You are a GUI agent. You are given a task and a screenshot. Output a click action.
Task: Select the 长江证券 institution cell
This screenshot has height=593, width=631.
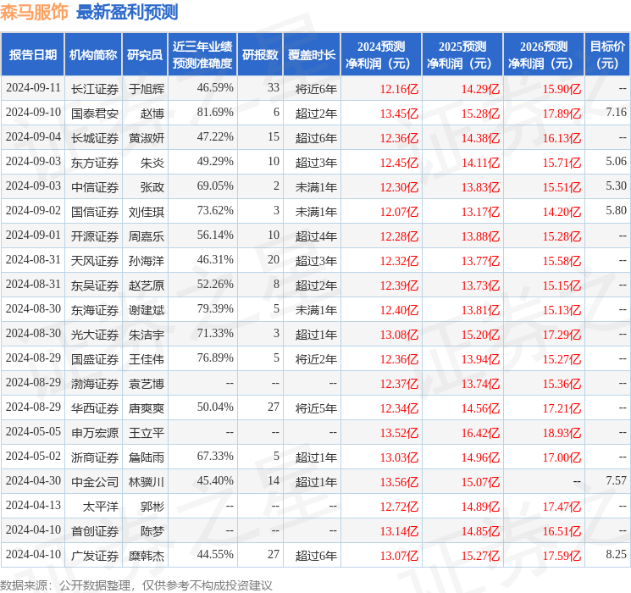click(x=95, y=89)
